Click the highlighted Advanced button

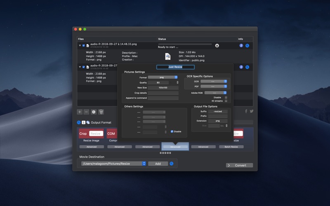175,147
